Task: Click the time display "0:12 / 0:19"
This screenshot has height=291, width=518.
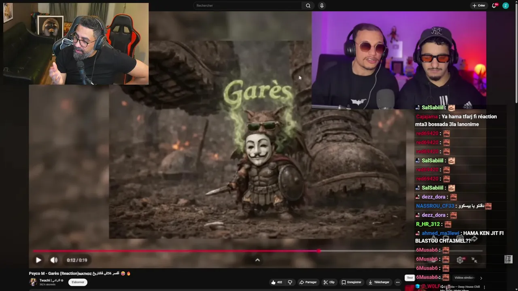Action: point(77,260)
